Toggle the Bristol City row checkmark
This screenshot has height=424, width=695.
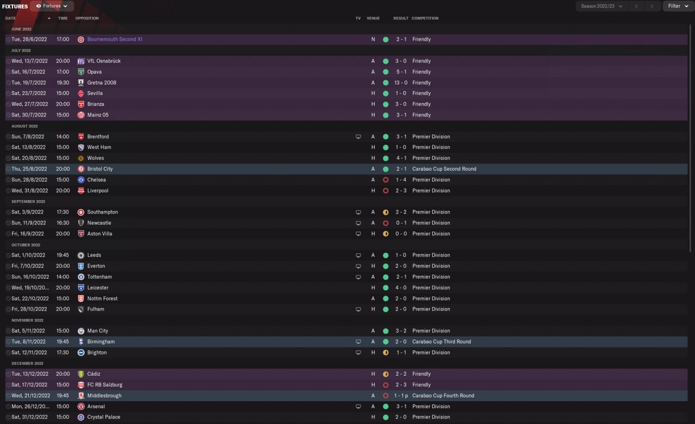tap(8, 169)
